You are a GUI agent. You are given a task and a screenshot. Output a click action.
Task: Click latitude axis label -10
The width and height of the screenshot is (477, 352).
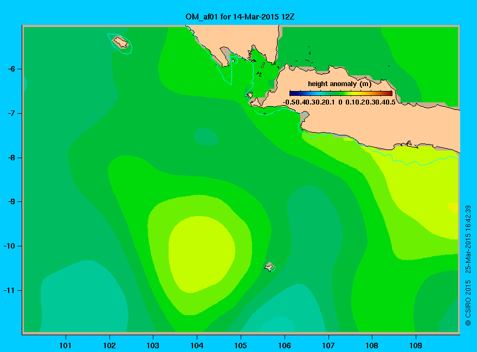[9, 246]
